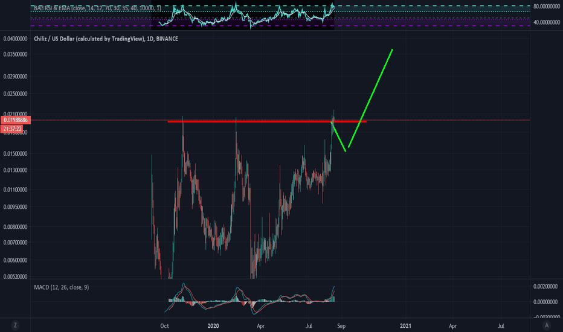Click the 0.01300000 price axis label
563x332 pixels.
tap(16, 170)
